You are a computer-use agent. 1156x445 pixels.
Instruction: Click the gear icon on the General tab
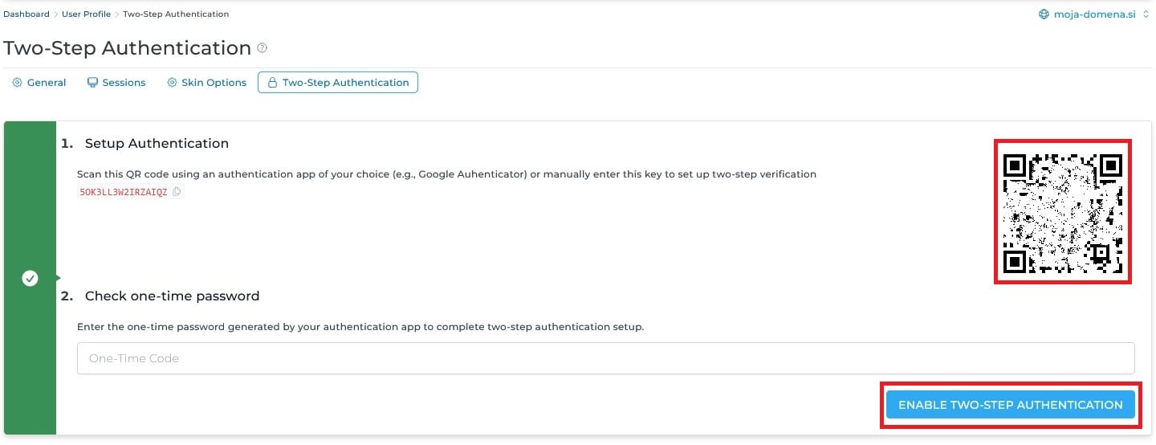[17, 83]
